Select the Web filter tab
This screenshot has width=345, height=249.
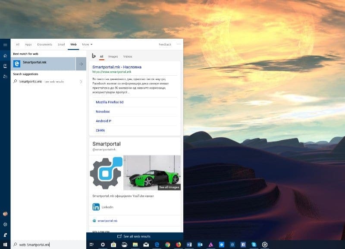73,45
